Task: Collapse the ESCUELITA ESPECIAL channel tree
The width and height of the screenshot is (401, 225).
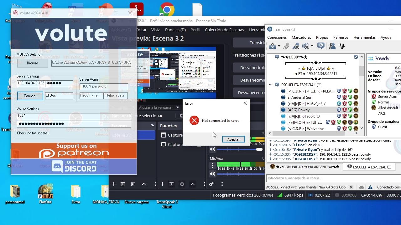Action: click(270, 85)
